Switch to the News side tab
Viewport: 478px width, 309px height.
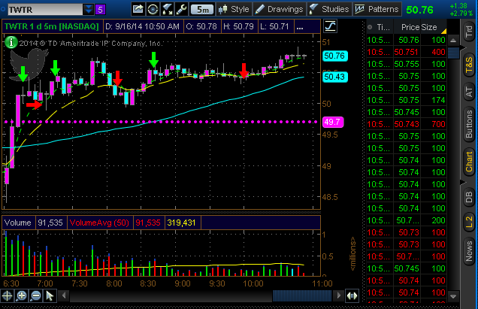pyautogui.click(x=469, y=251)
